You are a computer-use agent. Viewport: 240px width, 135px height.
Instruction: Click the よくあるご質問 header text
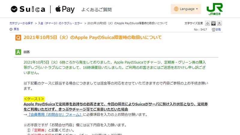point(96,10)
